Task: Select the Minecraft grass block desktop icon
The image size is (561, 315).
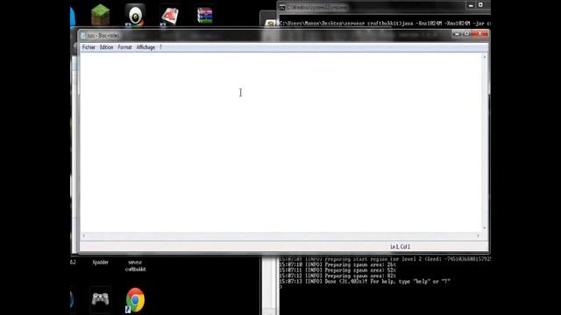Action: [100, 14]
